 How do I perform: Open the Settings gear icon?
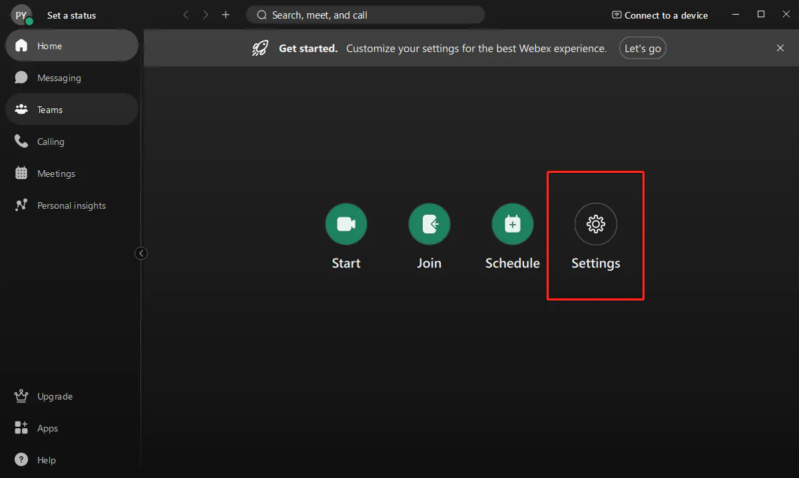pyautogui.click(x=595, y=224)
